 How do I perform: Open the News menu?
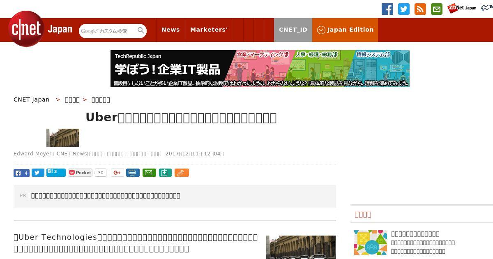coord(170,30)
